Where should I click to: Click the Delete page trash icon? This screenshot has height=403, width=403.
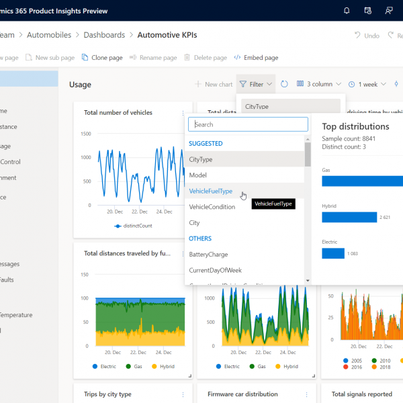pyautogui.click(x=187, y=57)
